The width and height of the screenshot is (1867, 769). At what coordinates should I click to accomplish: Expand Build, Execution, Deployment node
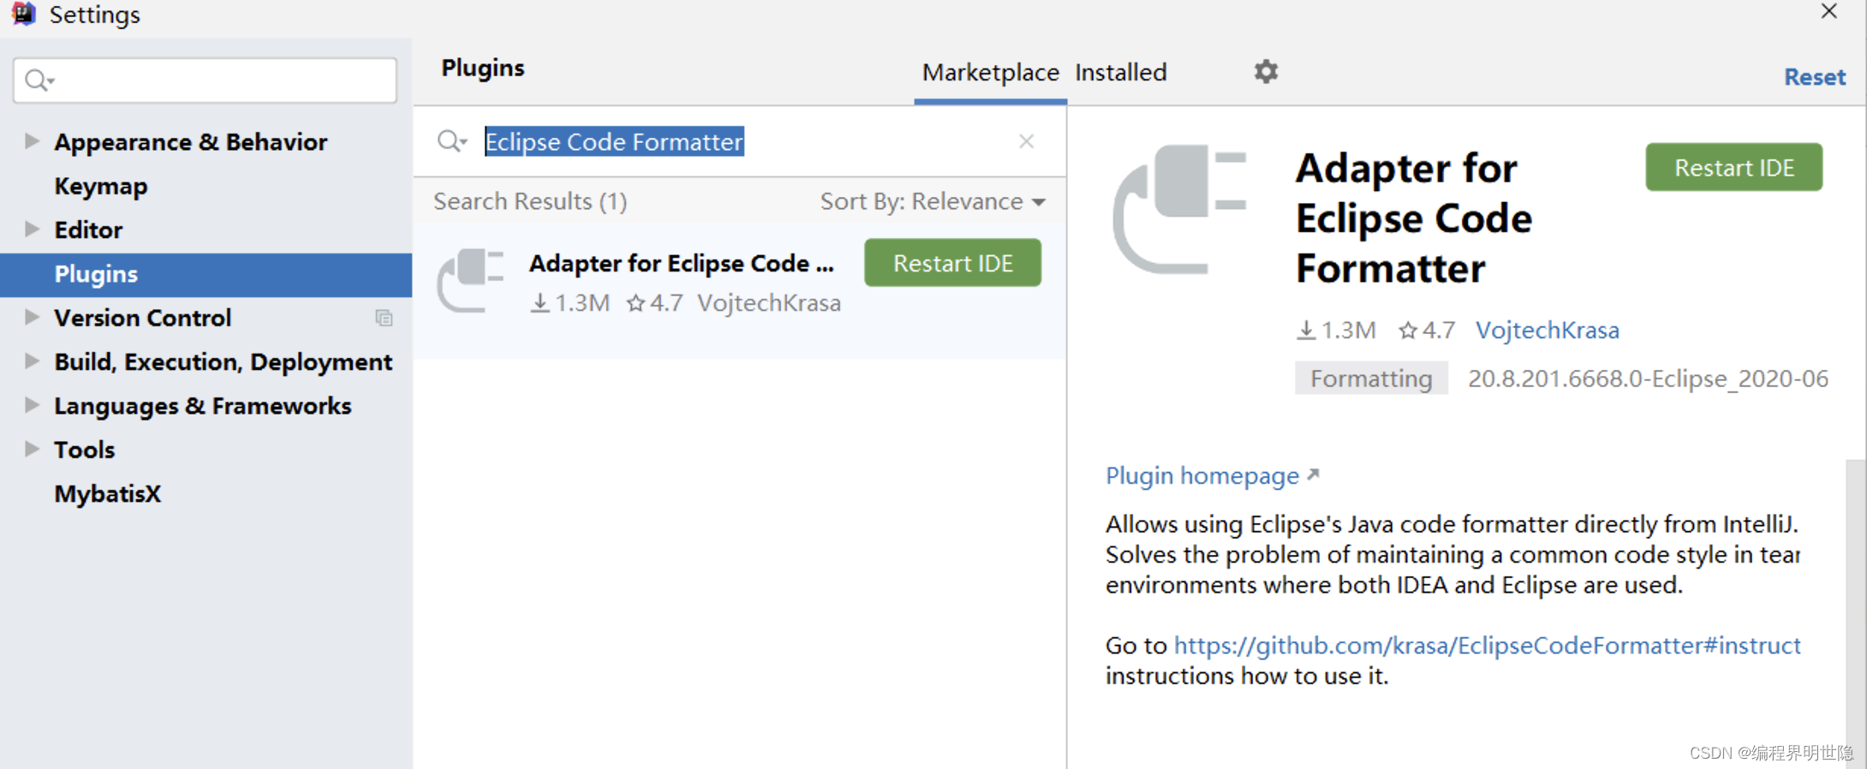32,361
